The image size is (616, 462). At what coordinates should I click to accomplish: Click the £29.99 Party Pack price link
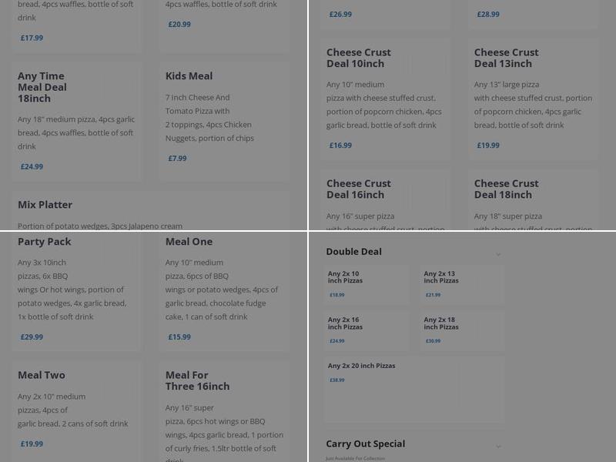[x=32, y=336]
